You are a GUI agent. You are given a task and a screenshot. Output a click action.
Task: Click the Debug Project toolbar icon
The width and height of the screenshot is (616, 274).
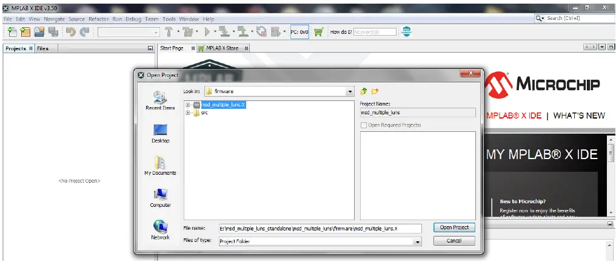(276, 31)
